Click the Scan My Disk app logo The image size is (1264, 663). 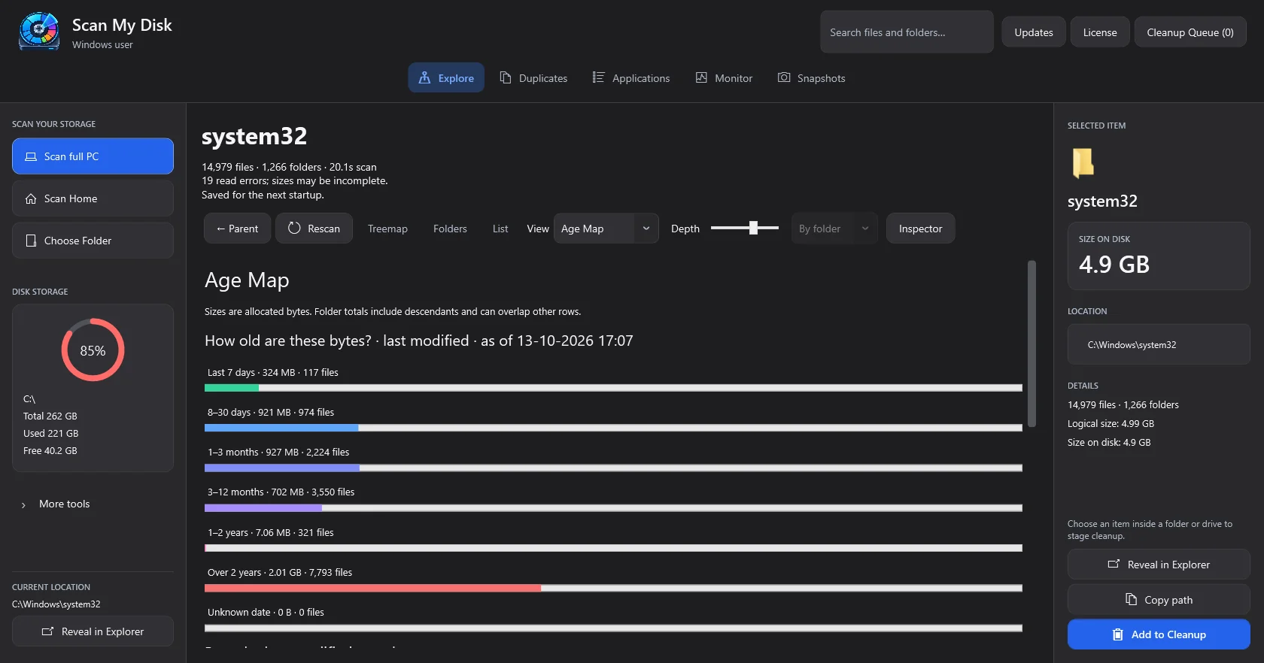39,32
